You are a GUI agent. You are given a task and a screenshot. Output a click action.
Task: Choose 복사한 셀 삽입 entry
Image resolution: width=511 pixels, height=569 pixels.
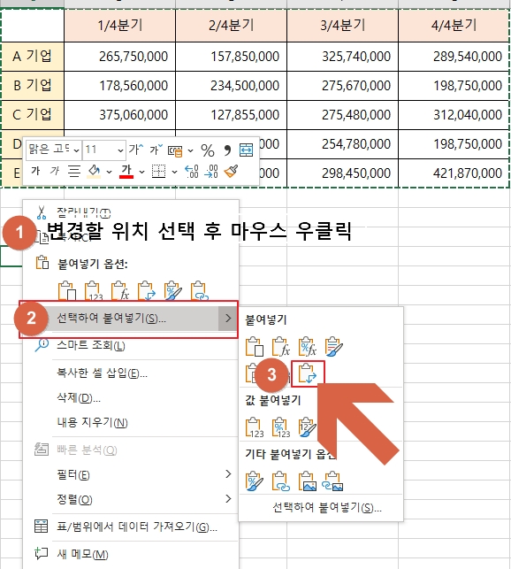click(x=131, y=373)
